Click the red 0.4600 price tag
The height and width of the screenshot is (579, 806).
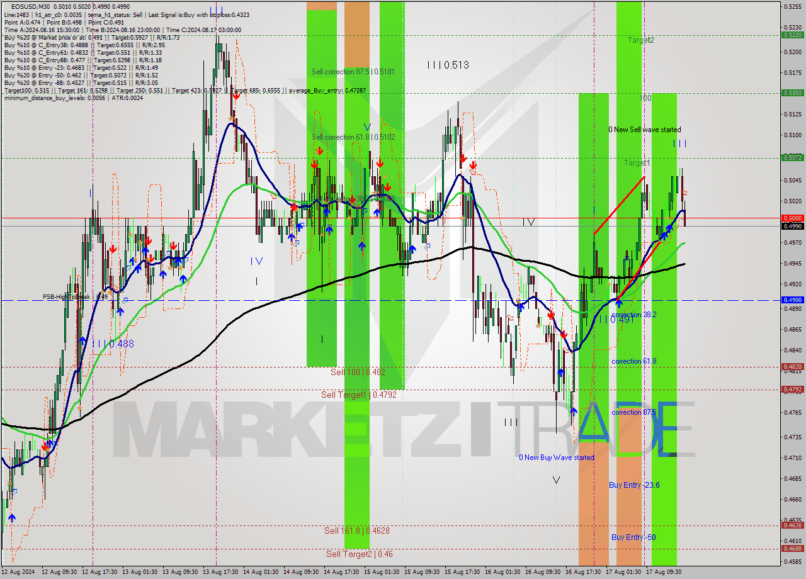(792, 548)
